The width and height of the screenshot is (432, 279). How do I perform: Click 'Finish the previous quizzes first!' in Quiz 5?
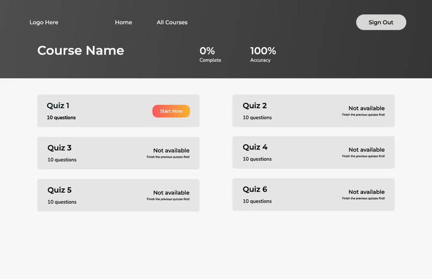coord(168,199)
